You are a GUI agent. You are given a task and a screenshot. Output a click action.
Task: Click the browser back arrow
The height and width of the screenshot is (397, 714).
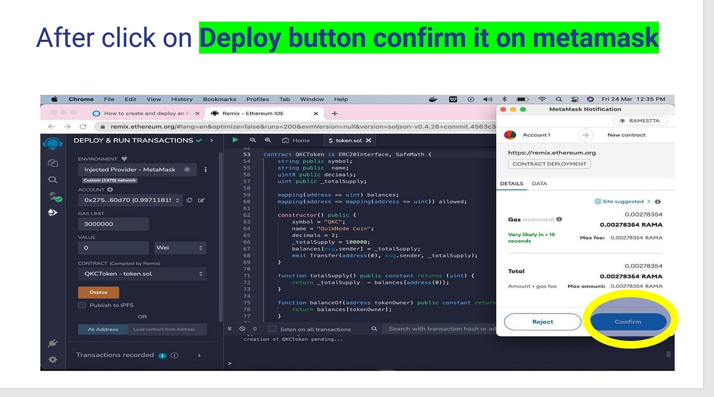pos(51,126)
